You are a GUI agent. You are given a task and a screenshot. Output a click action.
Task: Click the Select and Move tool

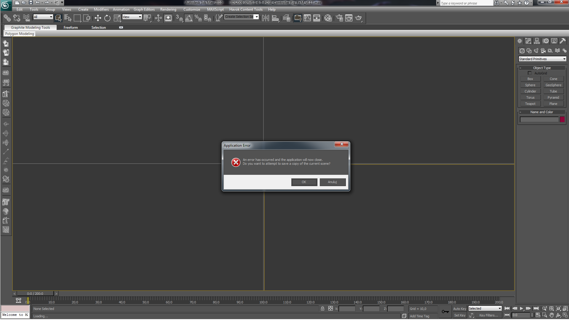(98, 18)
